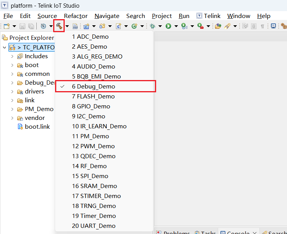Expand the boot folder node
This screenshot has width=287, height=234.
coord(12,65)
